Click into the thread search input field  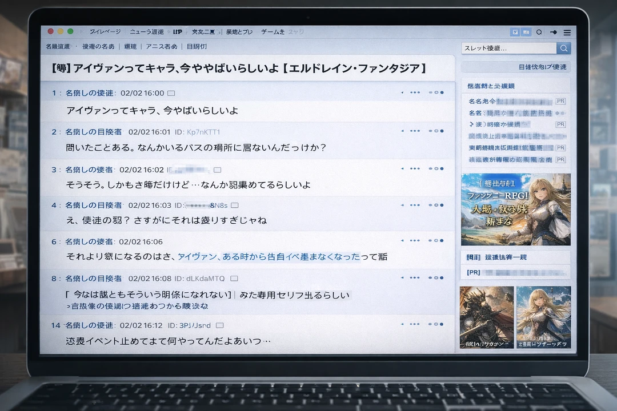pos(508,49)
